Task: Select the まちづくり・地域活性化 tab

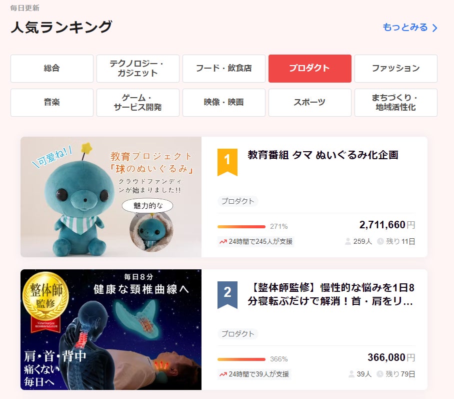Action: tap(396, 103)
